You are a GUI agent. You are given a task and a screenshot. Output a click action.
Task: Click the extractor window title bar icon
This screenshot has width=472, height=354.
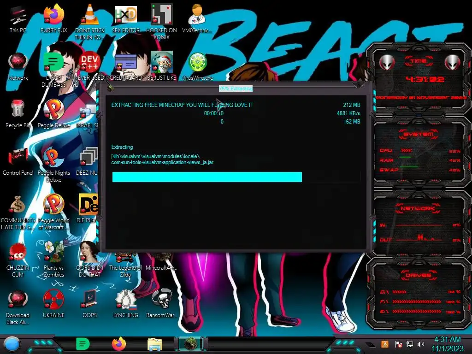[x=110, y=88]
